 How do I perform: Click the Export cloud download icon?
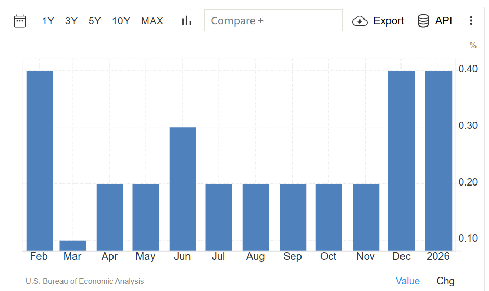[360, 21]
